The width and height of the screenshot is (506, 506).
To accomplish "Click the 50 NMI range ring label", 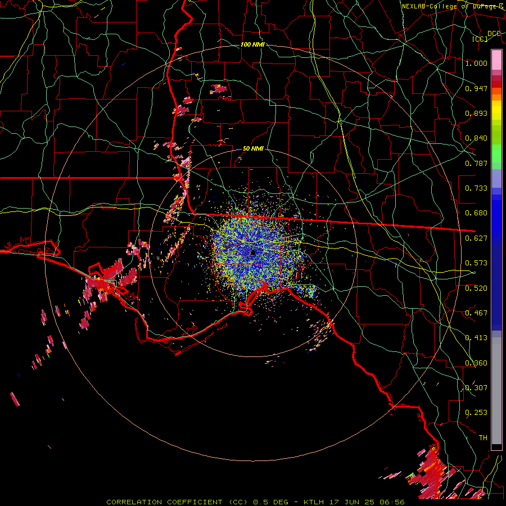I will click(x=253, y=148).
